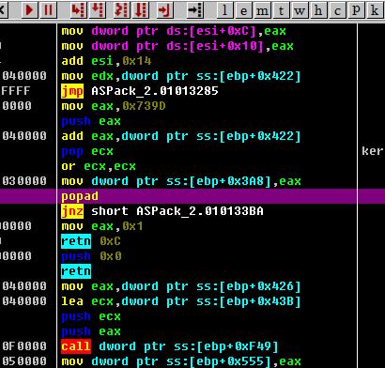Click the Step into icon
385x368 pixels.
[x=78, y=10]
